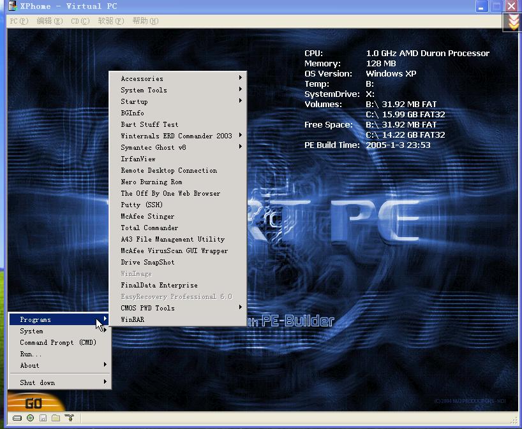Click the Virtual PC title bar icon

click(x=12, y=6)
